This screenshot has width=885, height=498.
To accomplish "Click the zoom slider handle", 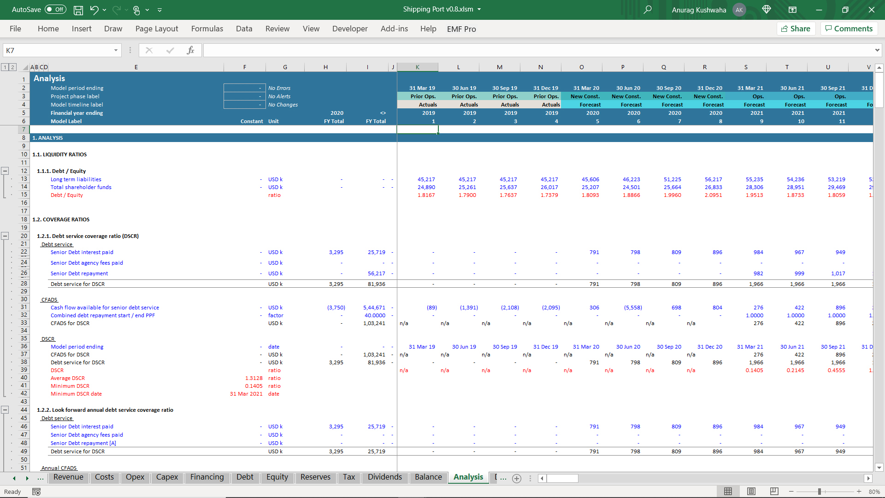I will 820,492.
